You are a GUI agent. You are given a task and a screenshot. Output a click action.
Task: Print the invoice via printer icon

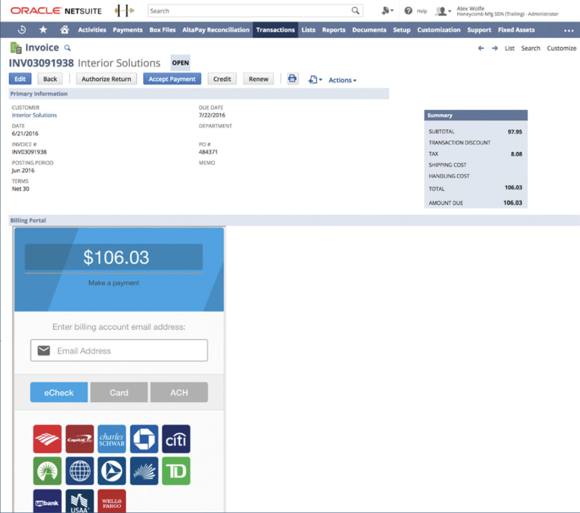(292, 79)
